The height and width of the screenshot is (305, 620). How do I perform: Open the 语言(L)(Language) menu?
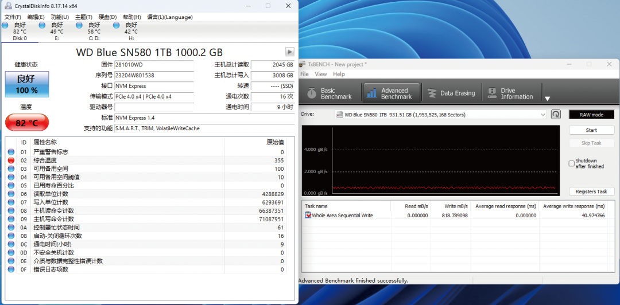point(170,17)
